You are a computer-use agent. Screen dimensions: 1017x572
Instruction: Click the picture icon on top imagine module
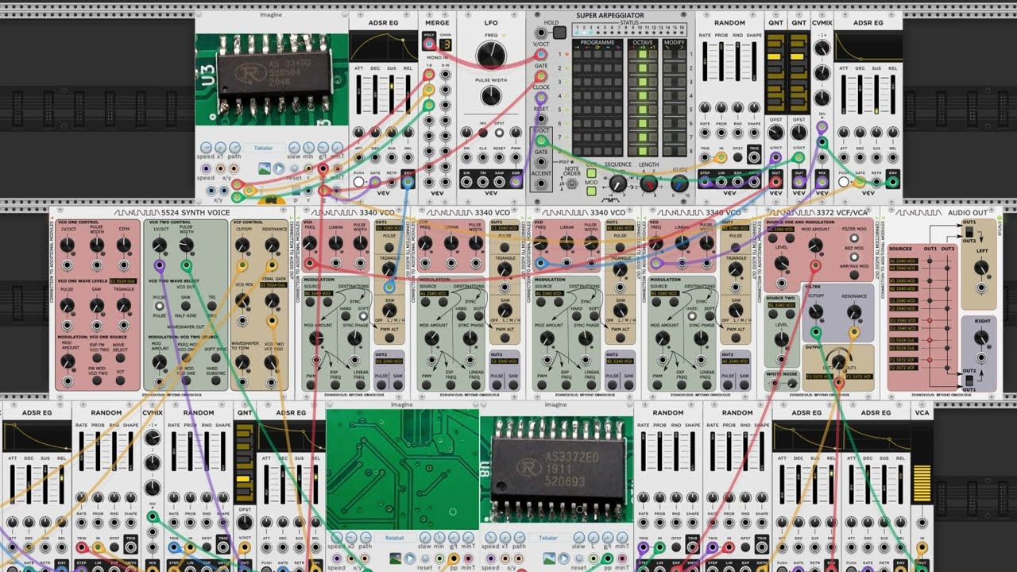[x=265, y=168]
